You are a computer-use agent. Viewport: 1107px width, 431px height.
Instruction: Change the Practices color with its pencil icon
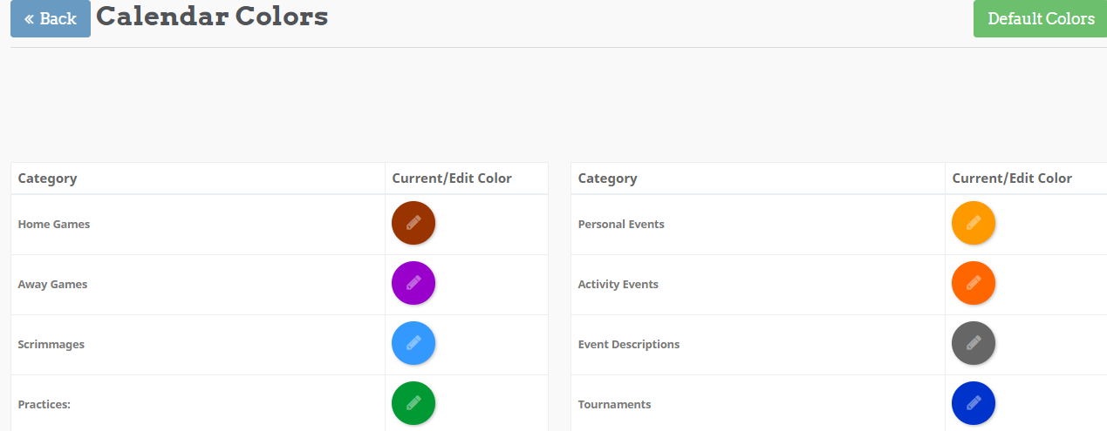point(413,403)
